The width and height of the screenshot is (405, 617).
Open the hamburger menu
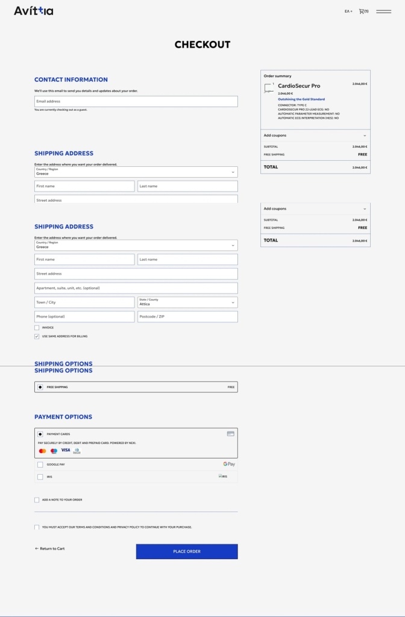tap(383, 11)
